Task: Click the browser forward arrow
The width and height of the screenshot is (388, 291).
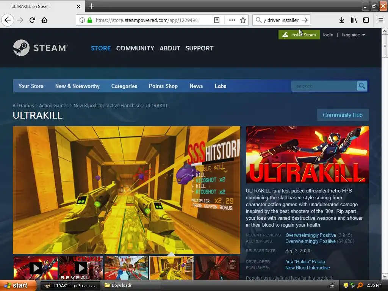Action: [x=20, y=20]
